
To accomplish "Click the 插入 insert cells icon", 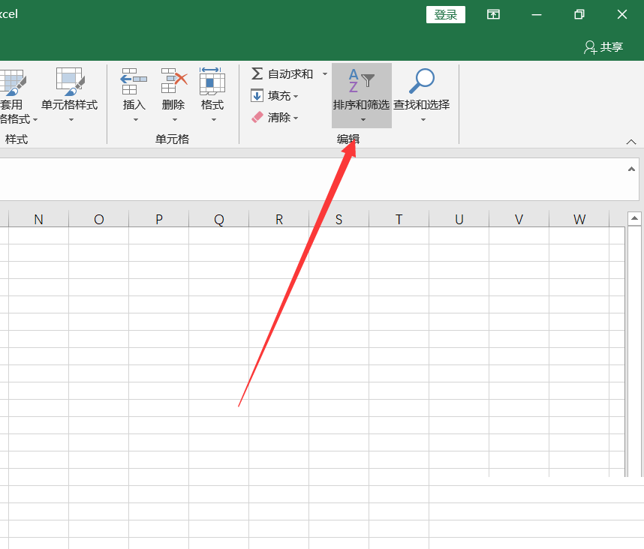I will click(134, 81).
